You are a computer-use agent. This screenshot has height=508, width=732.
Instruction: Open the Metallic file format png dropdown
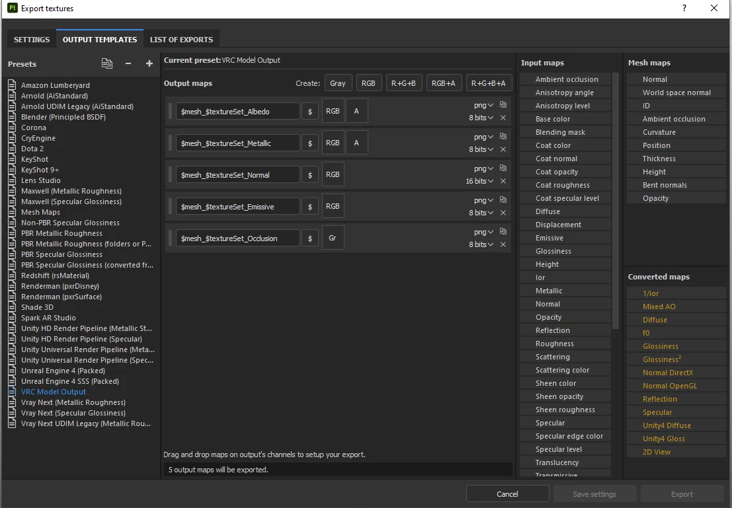point(483,137)
